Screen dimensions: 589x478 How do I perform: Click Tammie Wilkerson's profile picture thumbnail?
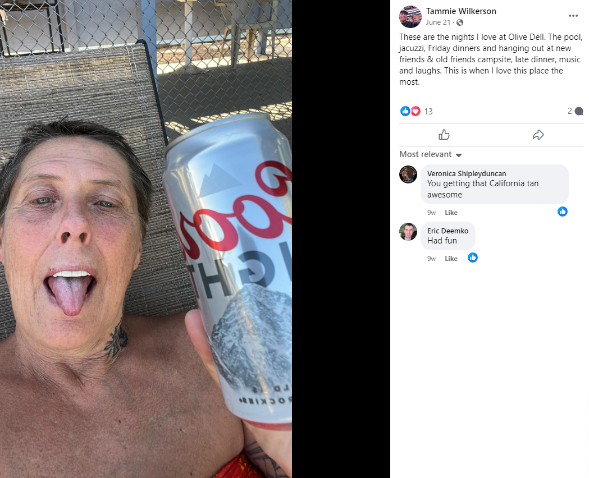pos(410,16)
